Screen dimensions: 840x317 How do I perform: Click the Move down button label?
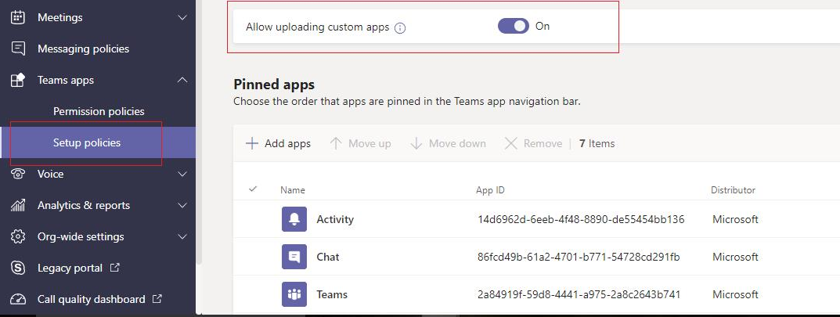coord(457,143)
